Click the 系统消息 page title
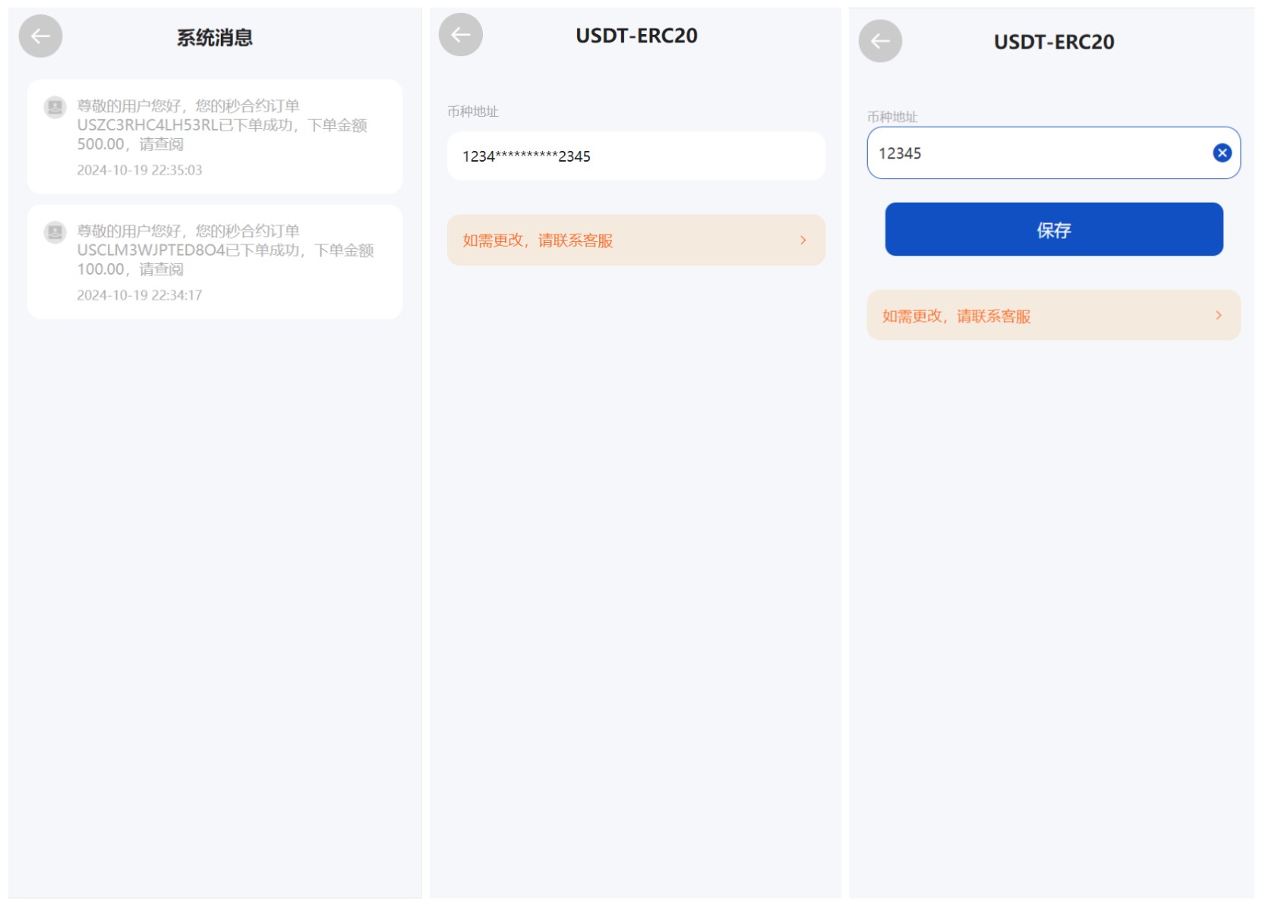This screenshot has width=1262, height=906. pyautogui.click(x=214, y=37)
